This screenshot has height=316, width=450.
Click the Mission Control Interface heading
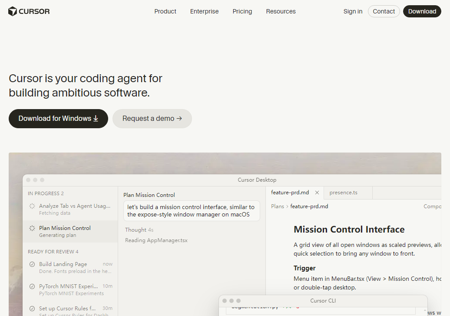pos(349,229)
